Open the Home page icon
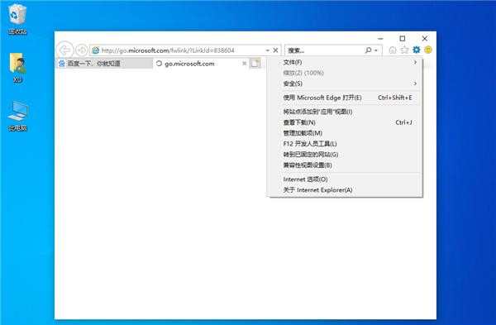The width and height of the screenshot is (496, 325). [x=392, y=50]
